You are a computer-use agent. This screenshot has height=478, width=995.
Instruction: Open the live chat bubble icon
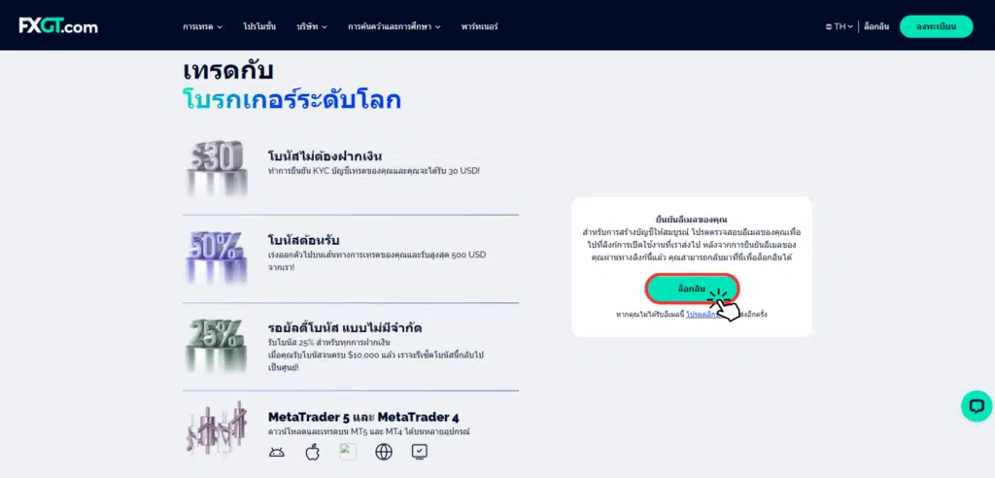976,406
